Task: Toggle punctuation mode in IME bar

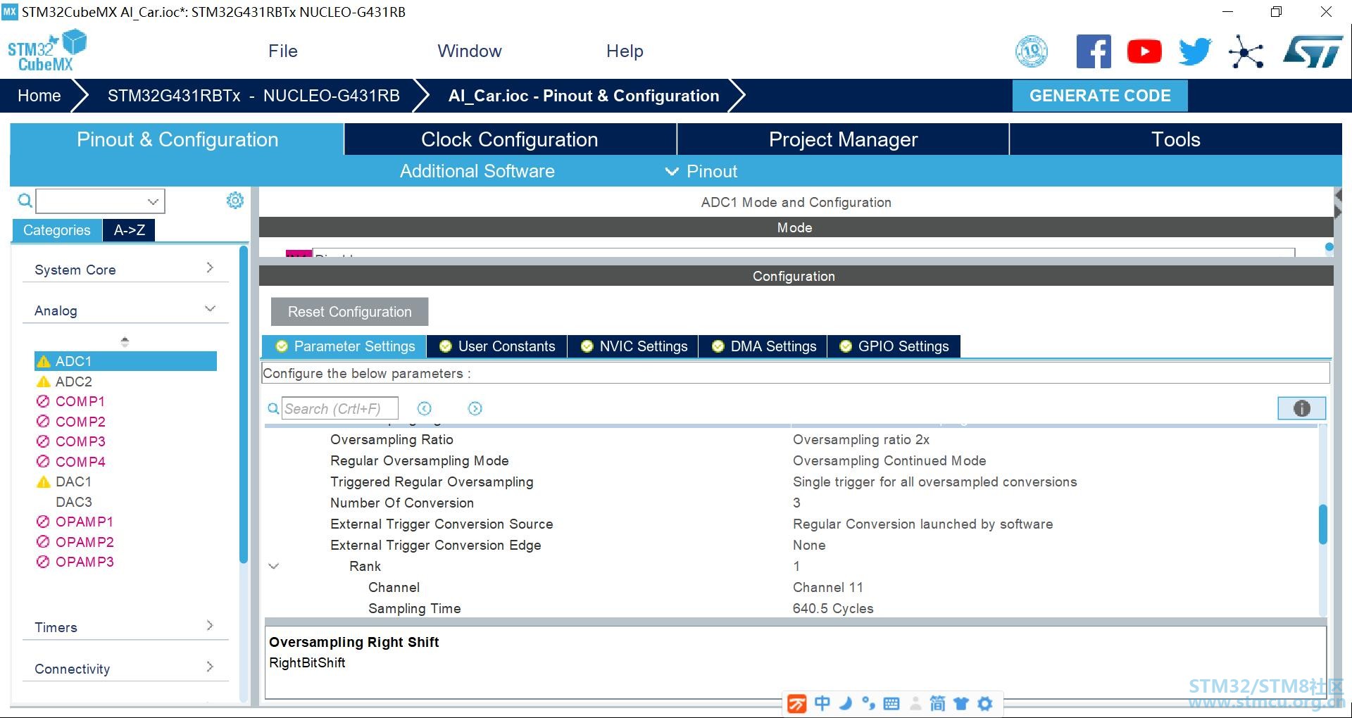Action: pos(868,703)
